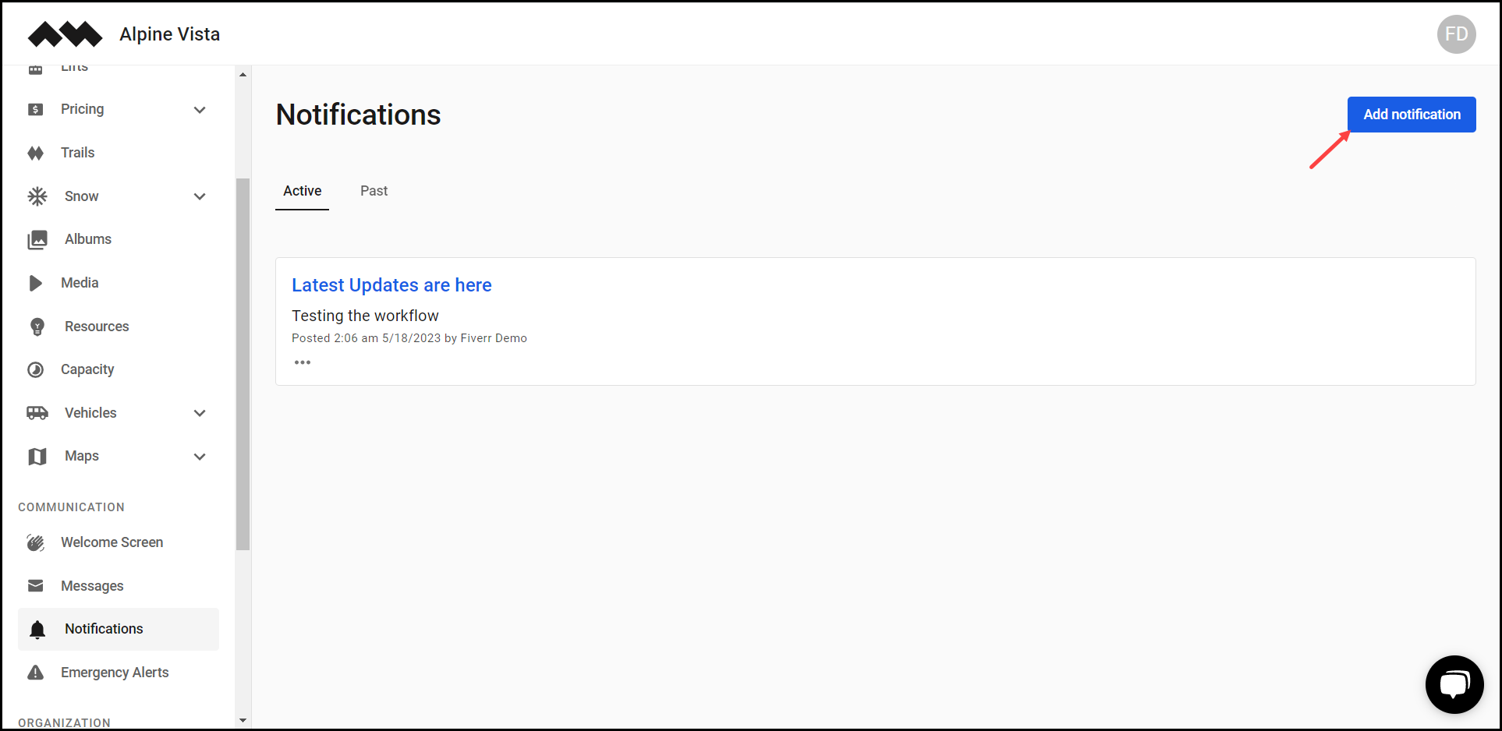
Task: Click the Notifications bell icon
Action: click(36, 629)
